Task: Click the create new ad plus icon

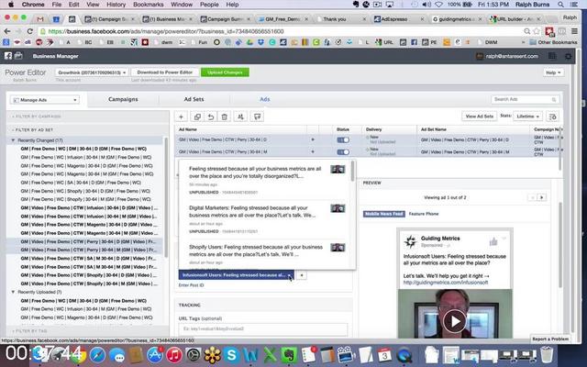Action: click(x=182, y=117)
